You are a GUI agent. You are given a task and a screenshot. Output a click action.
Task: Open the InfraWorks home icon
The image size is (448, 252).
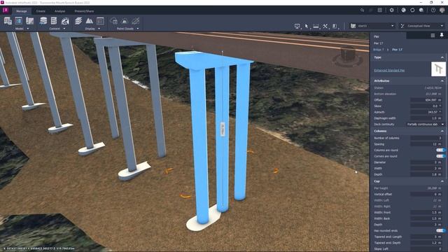6,10
